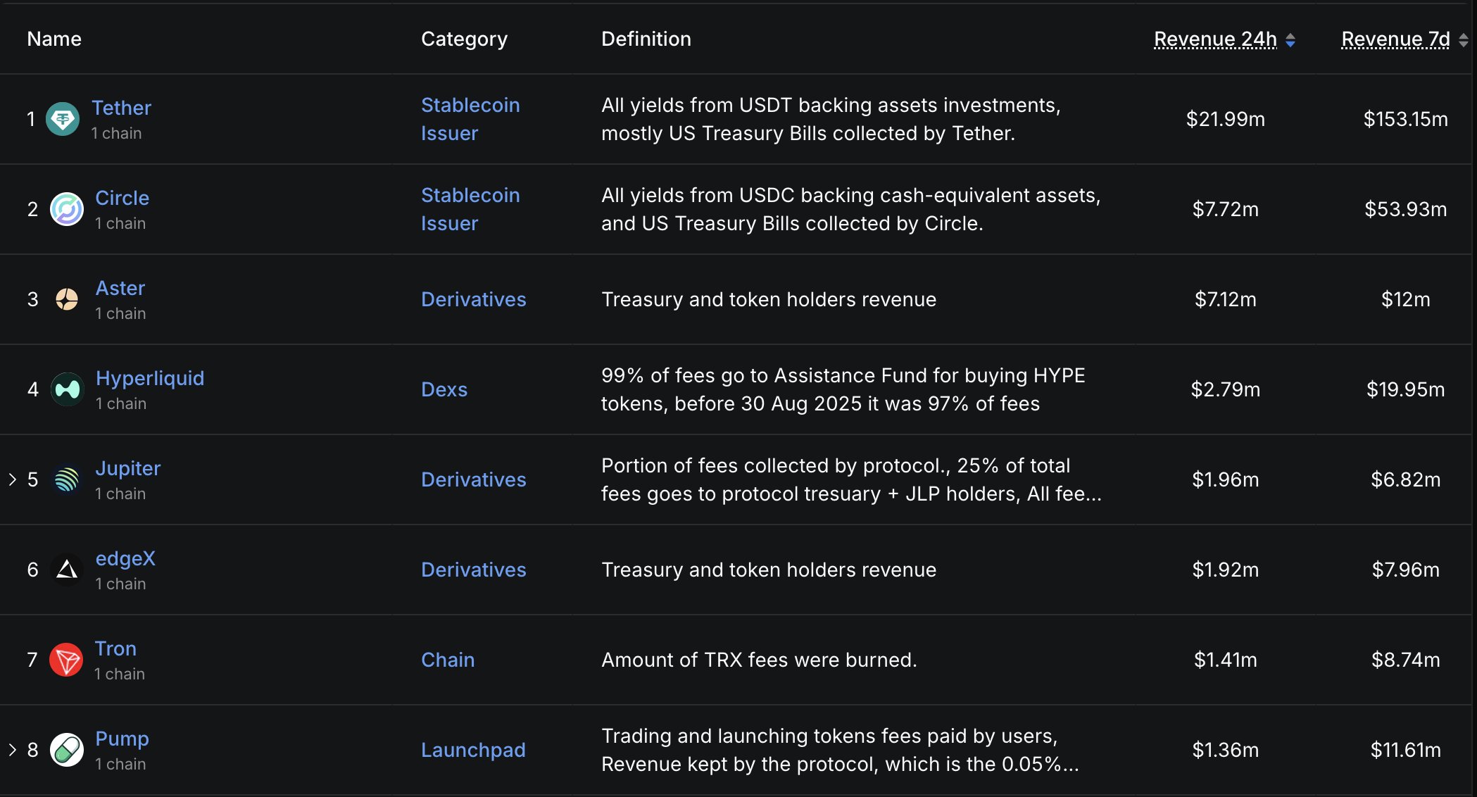
Task: Click the Jupiter logo icon
Action: click(x=67, y=479)
